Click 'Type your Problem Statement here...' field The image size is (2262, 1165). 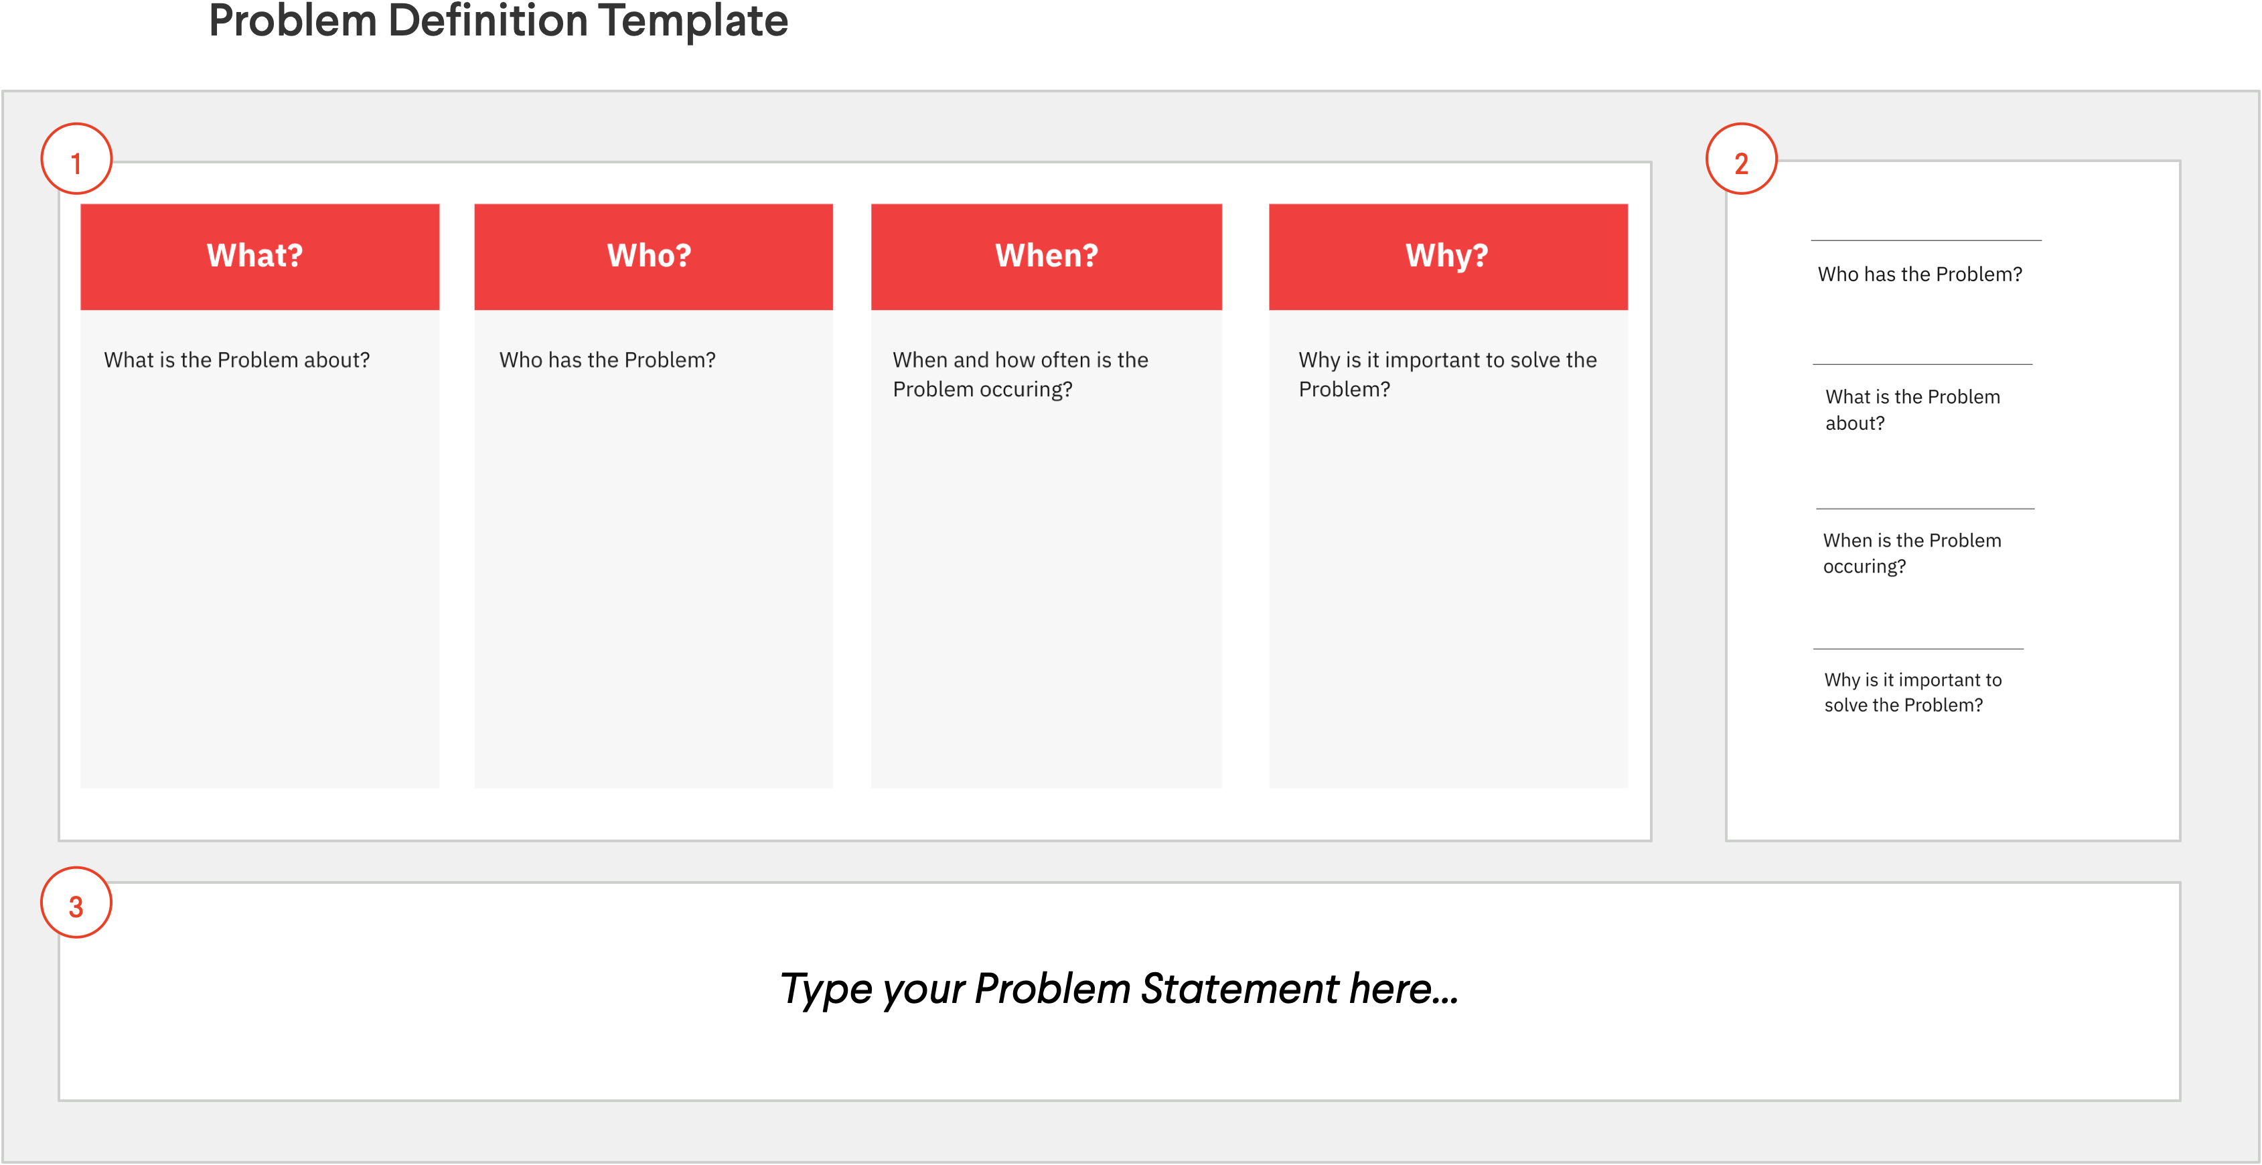click(1119, 990)
